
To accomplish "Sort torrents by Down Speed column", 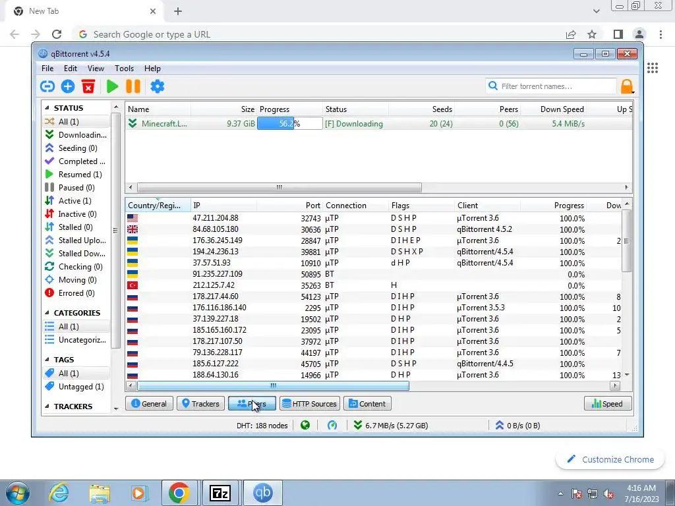I will 554,109.
